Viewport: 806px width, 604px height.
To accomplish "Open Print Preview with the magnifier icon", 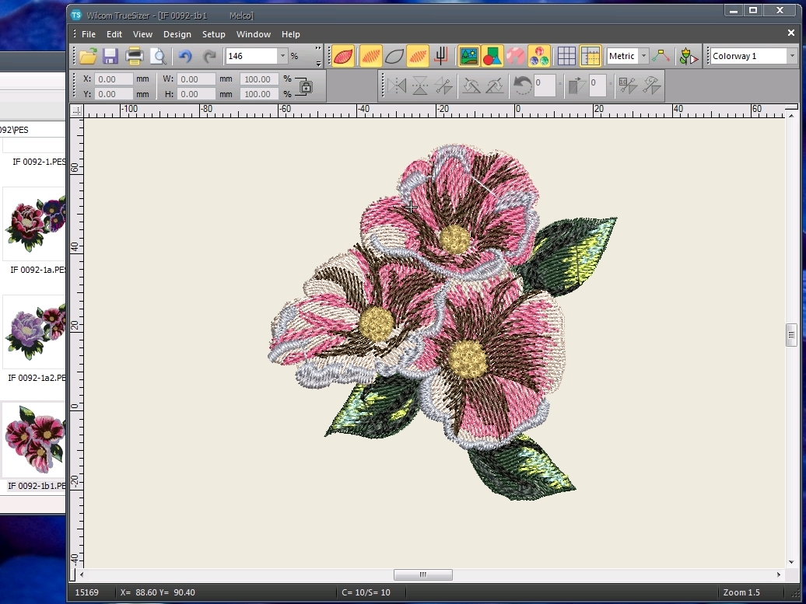I will 158,56.
